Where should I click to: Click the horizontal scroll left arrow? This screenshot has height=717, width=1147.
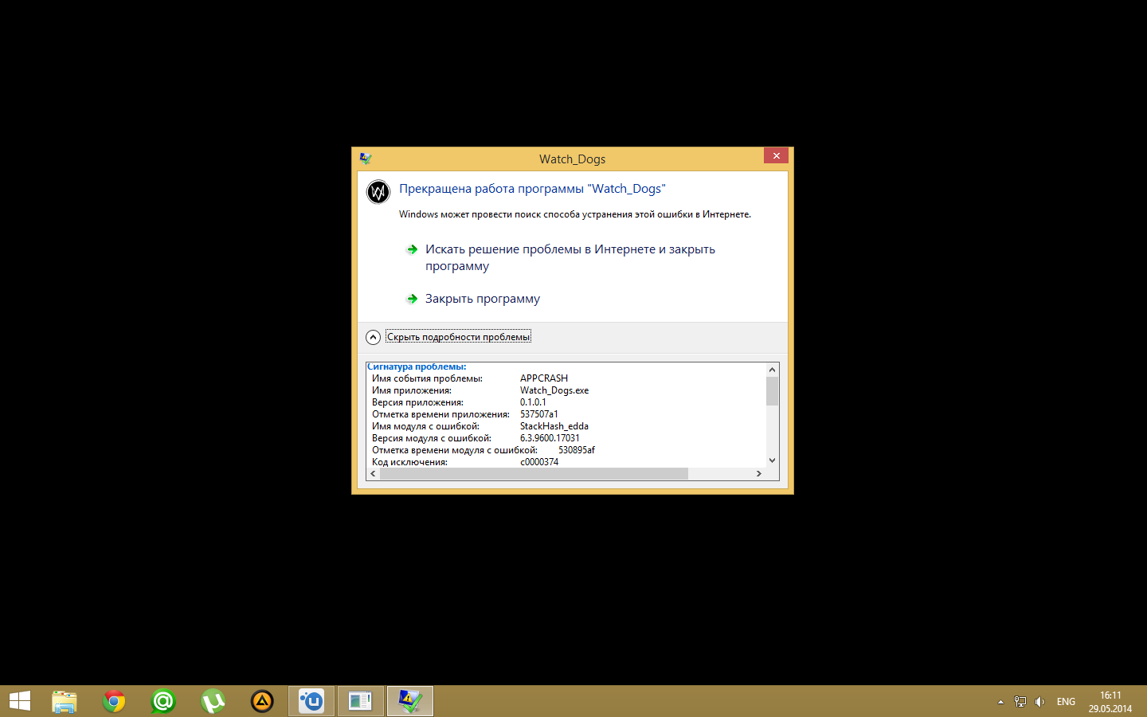tap(374, 474)
